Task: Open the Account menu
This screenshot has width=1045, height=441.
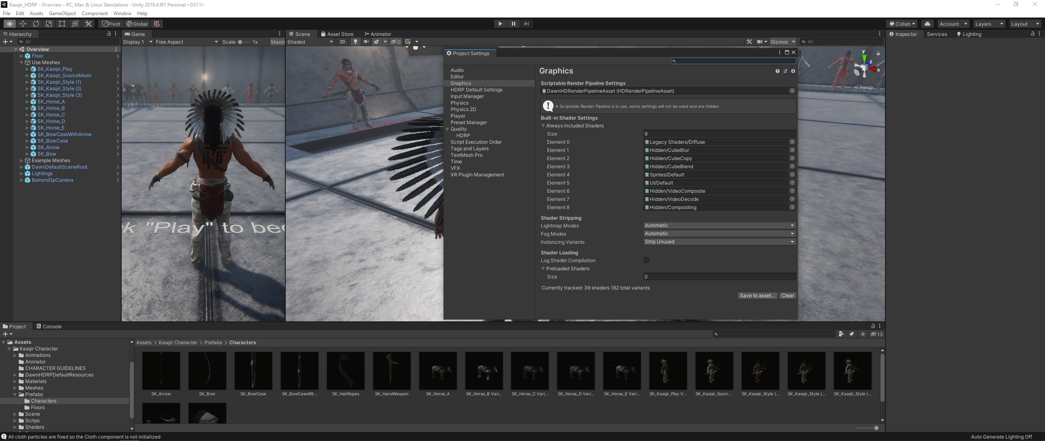Action: coord(953,24)
